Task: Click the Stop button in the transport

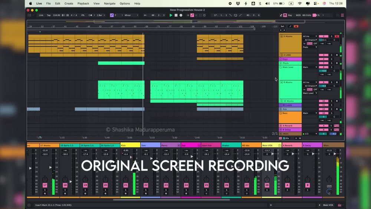Action: pyautogui.click(x=176, y=15)
